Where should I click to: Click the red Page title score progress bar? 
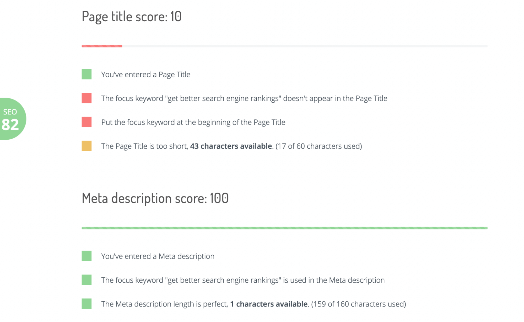pos(102,46)
